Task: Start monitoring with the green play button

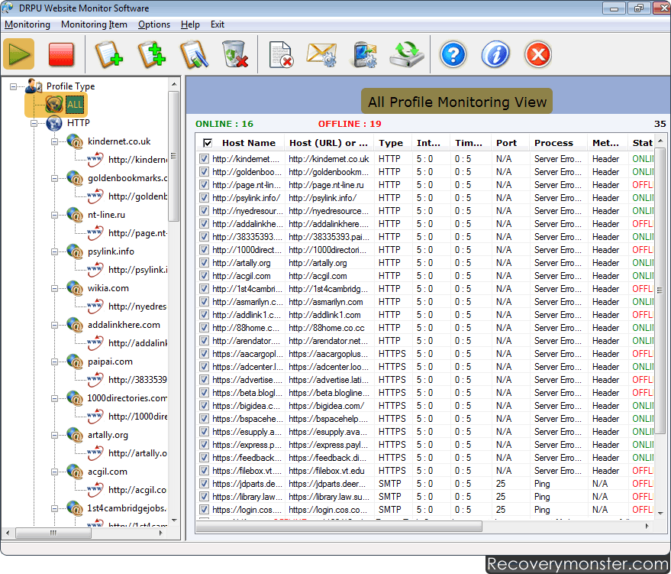Action: (x=19, y=54)
